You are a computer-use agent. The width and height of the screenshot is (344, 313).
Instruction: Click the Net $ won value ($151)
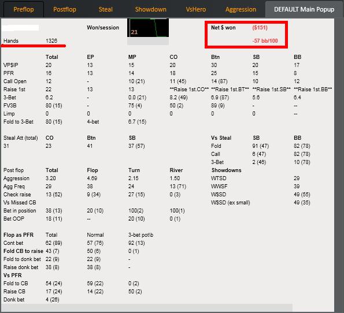[260, 28]
